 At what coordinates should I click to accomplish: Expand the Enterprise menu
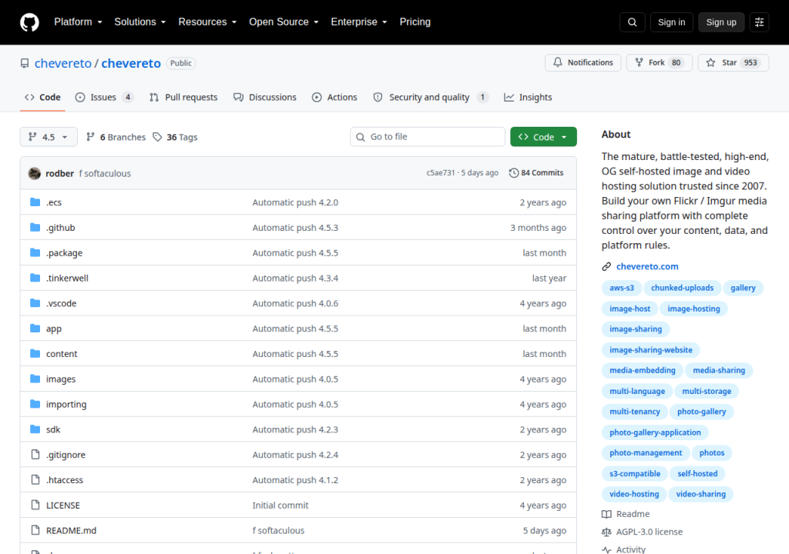(359, 22)
